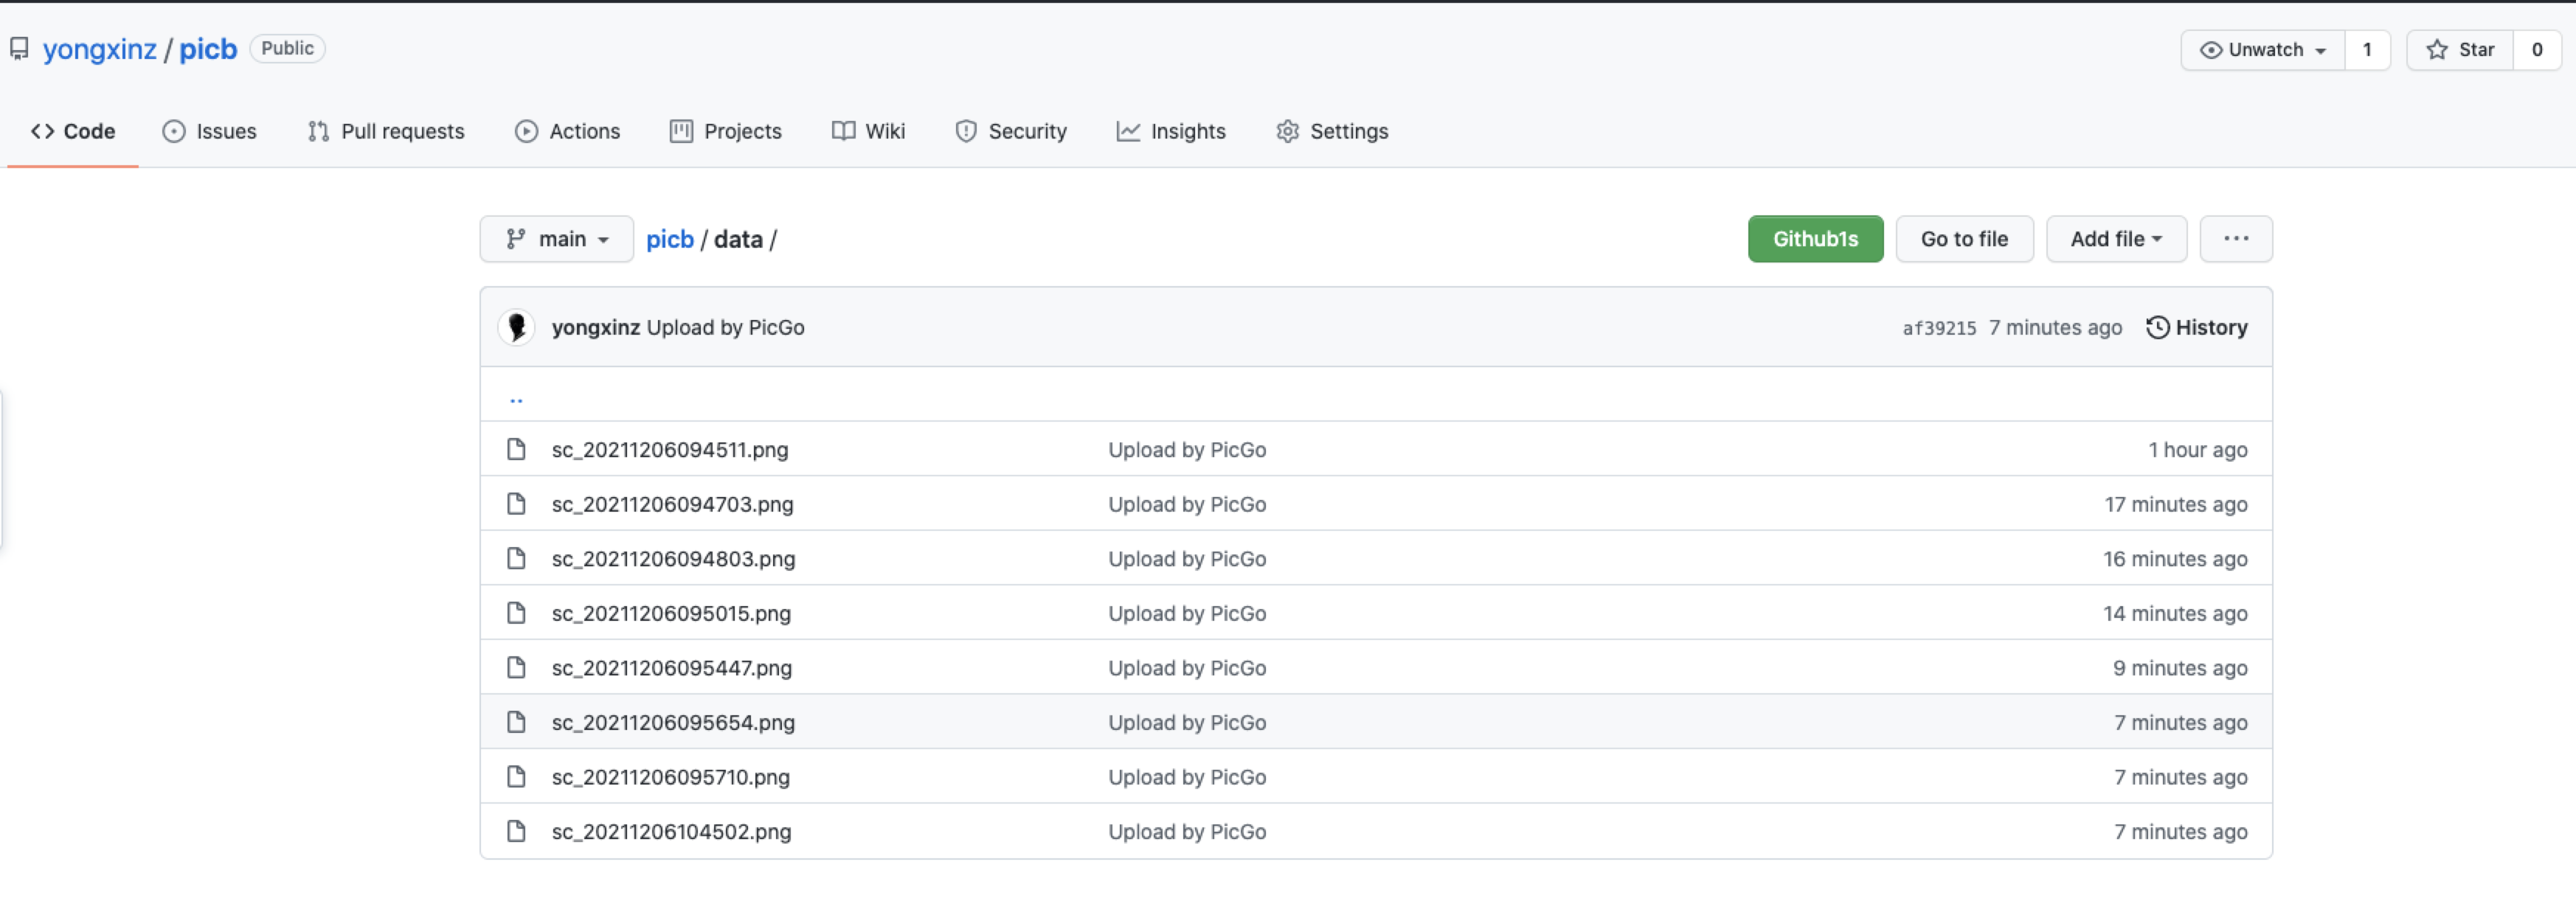Open the Settings tab
The width and height of the screenshot is (2576, 904).
(x=1332, y=131)
